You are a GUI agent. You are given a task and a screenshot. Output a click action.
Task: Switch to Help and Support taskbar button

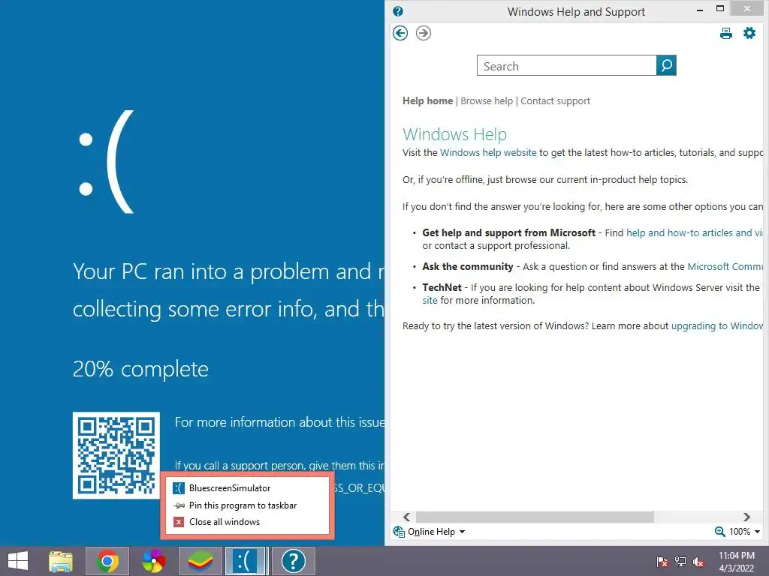[294, 561]
